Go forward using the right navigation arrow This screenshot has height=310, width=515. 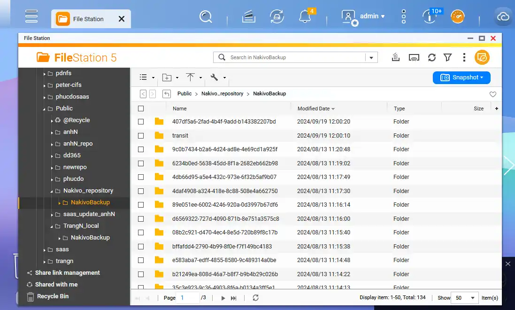coord(153,94)
